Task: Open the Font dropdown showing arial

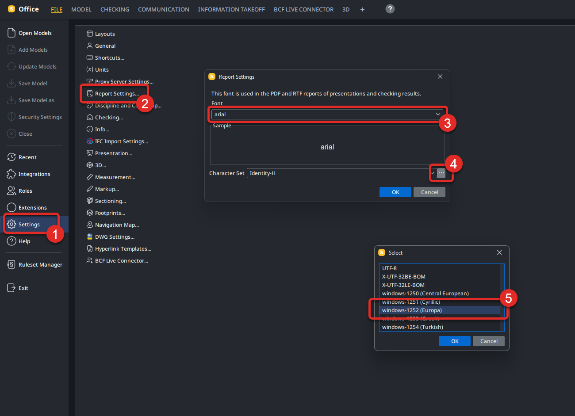Action: [x=327, y=114]
